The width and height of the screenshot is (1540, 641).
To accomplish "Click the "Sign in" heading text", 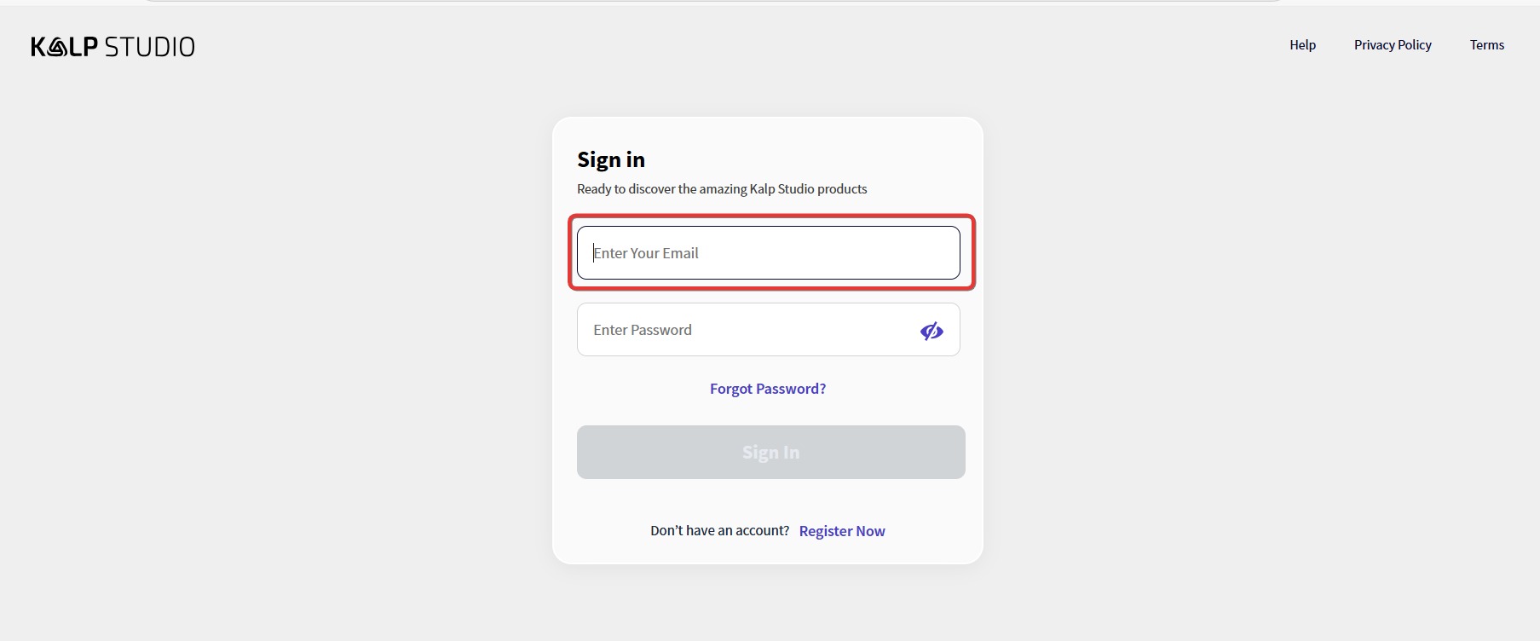I will [x=611, y=159].
